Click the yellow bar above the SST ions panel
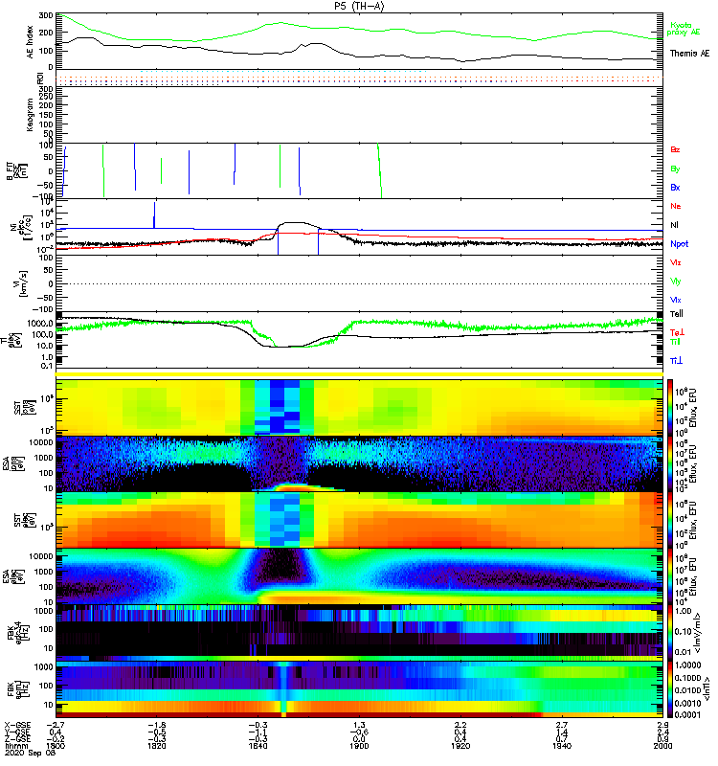Image resolution: width=718 pixels, height=766 pixels. pyautogui.click(x=359, y=374)
